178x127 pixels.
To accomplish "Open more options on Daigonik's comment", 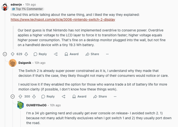I will (x=115, y=97).
